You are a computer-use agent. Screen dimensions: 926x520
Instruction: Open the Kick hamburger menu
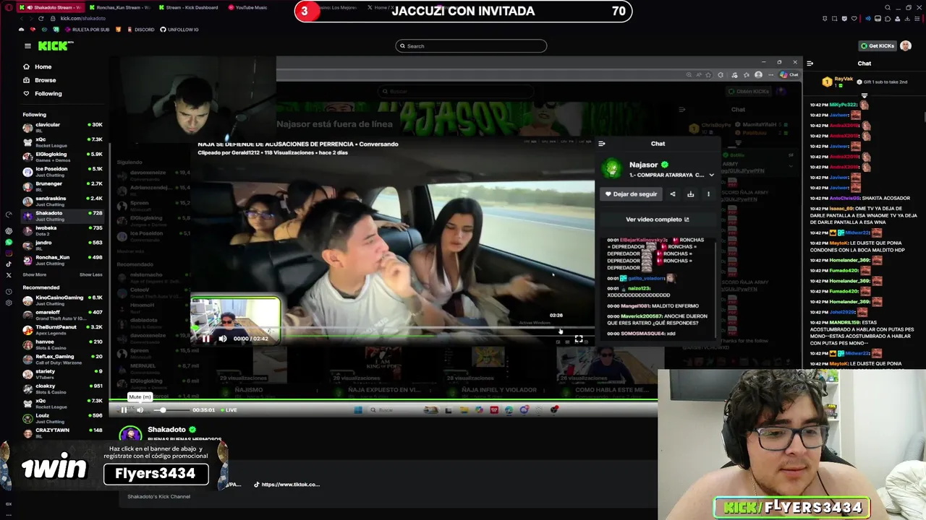point(27,45)
